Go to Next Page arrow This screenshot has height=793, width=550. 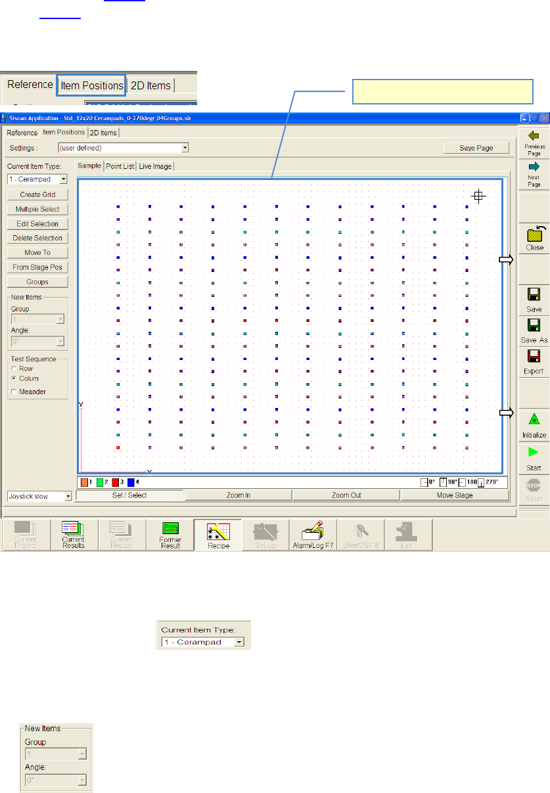[x=534, y=166]
